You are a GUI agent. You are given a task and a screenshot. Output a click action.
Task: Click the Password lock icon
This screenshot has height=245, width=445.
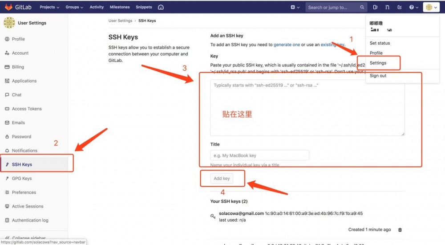click(x=7, y=136)
